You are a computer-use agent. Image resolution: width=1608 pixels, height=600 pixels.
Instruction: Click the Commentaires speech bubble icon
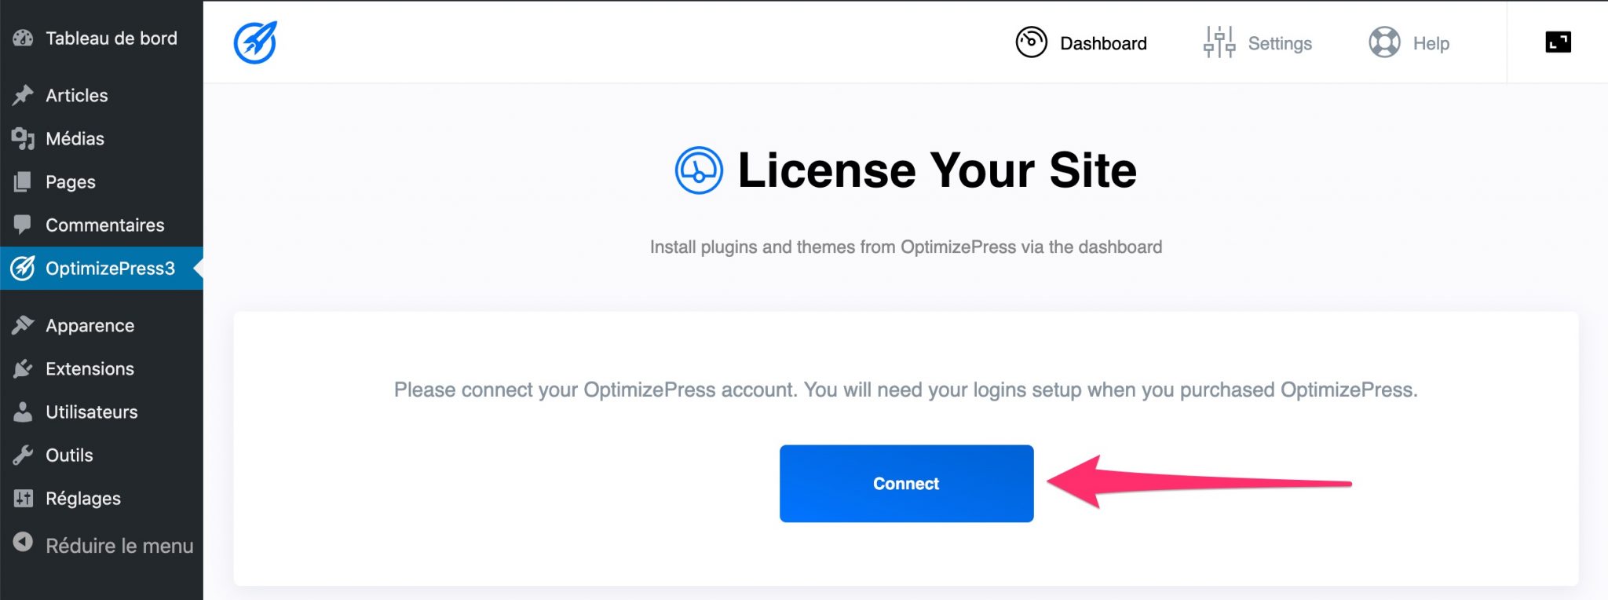click(x=24, y=225)
